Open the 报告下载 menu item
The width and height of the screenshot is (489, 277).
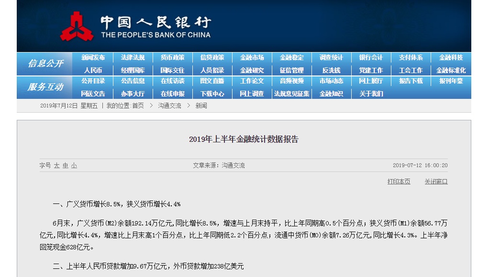pos(411,81)
